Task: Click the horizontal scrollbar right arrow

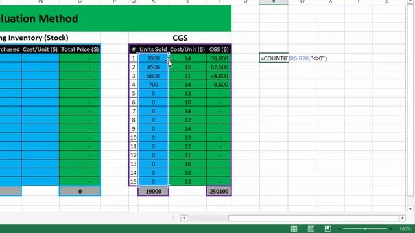Action: click(402, 218)
